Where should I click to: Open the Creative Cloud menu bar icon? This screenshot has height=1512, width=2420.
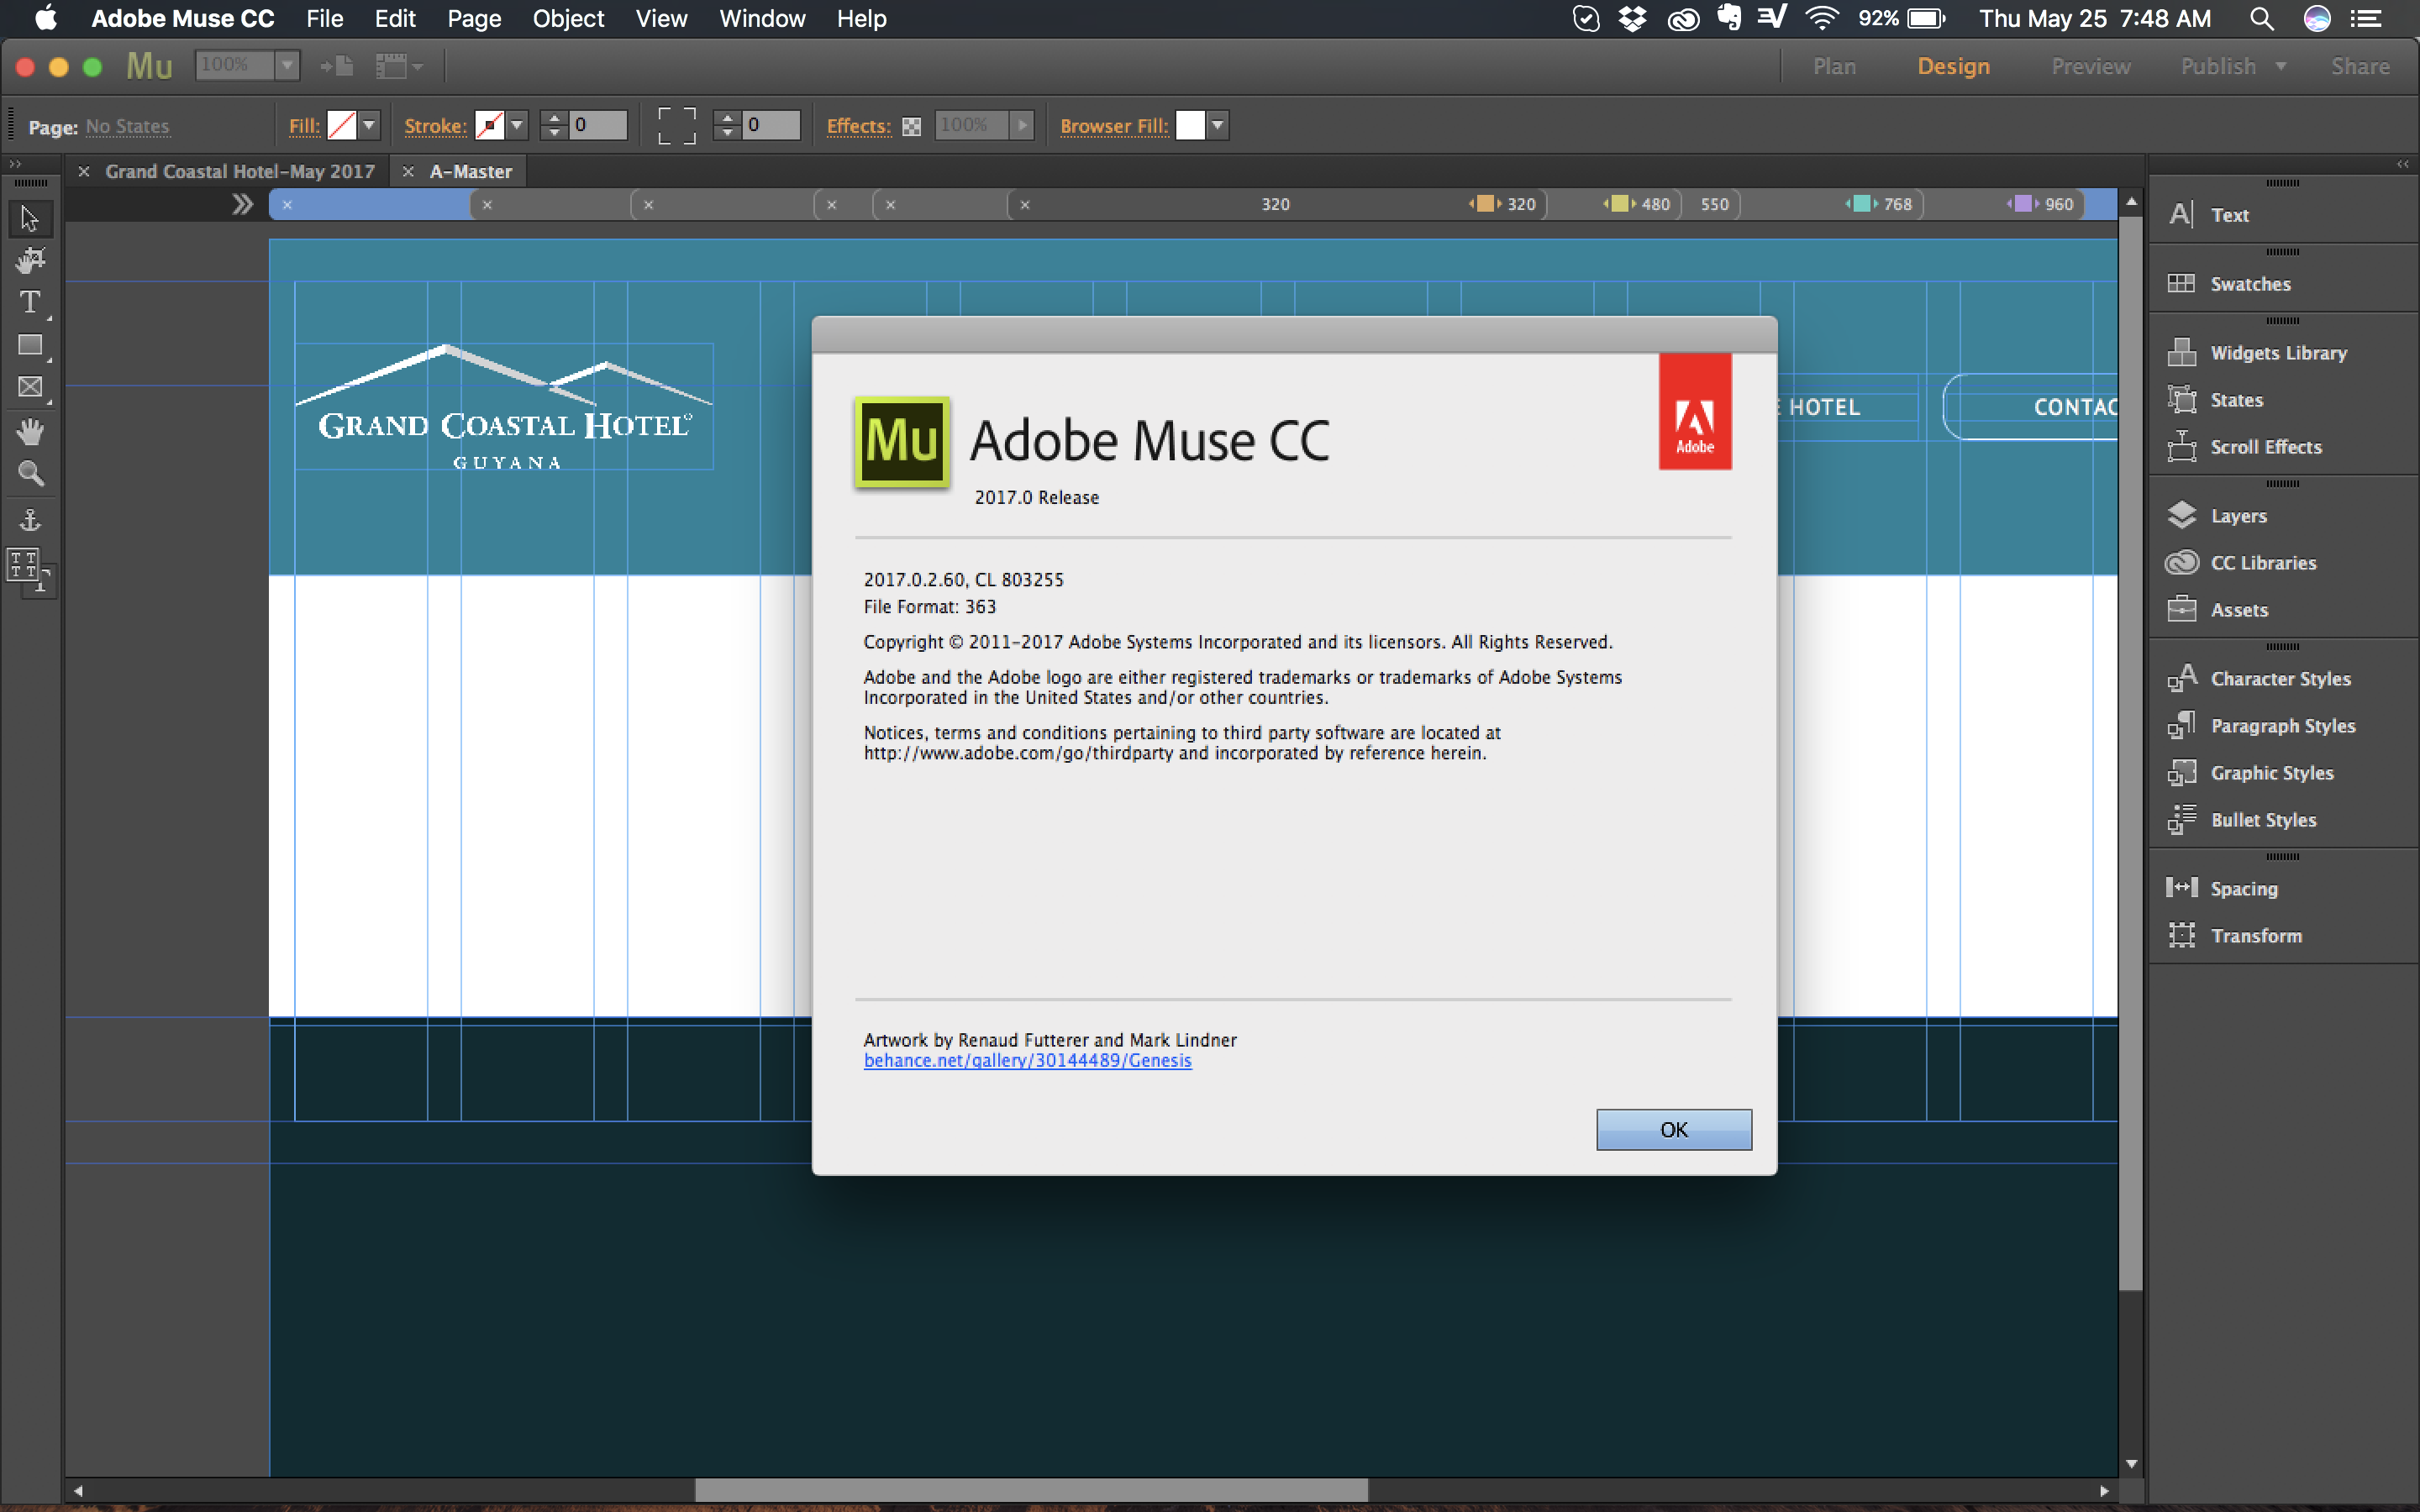[x=1683, y=19]
